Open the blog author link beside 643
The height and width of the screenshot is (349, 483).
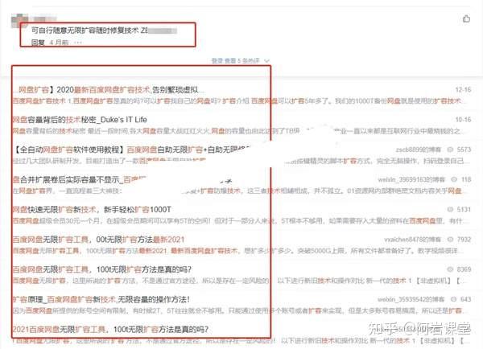411,299
